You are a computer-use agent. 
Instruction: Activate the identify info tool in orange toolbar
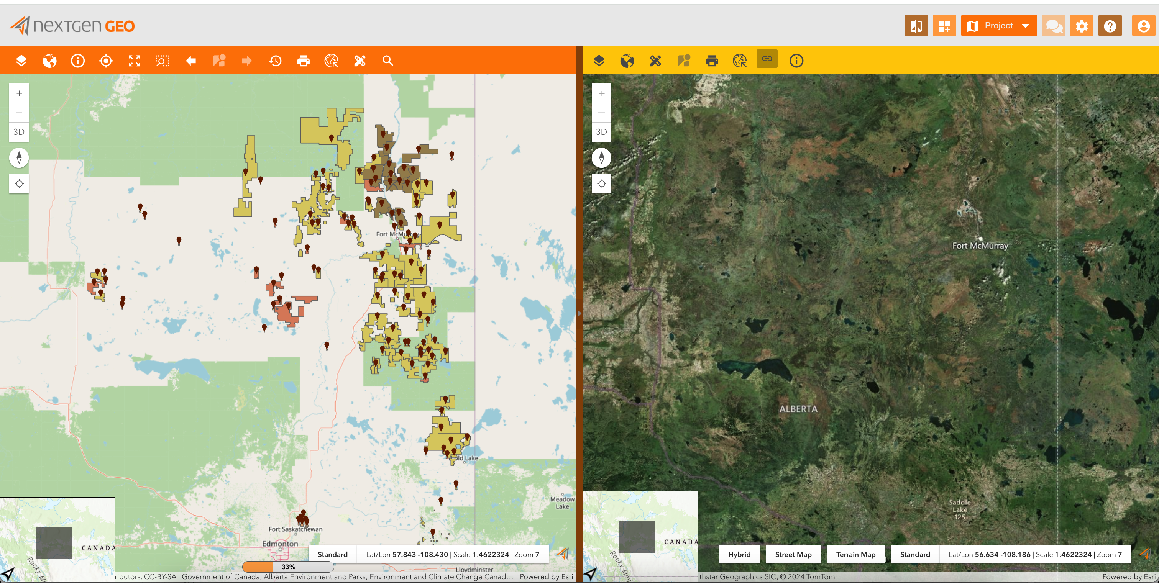(x=78, y=61)
